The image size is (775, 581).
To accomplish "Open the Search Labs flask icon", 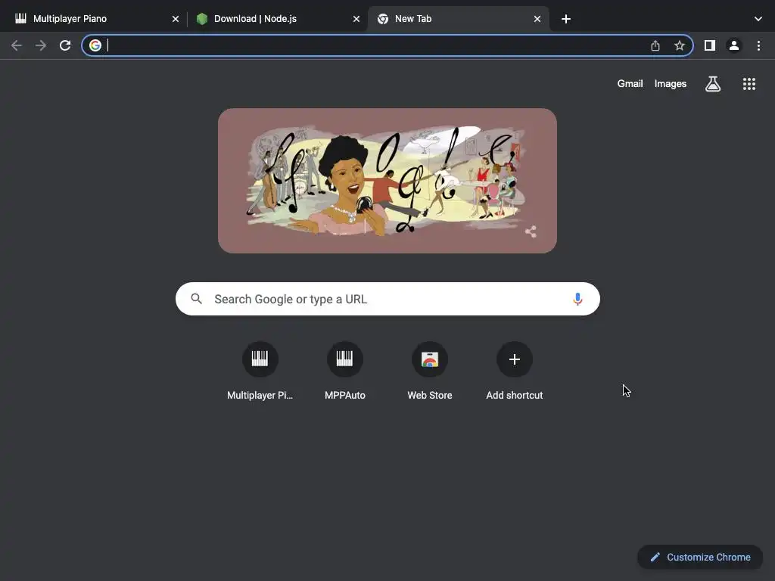I will (713, 84).
